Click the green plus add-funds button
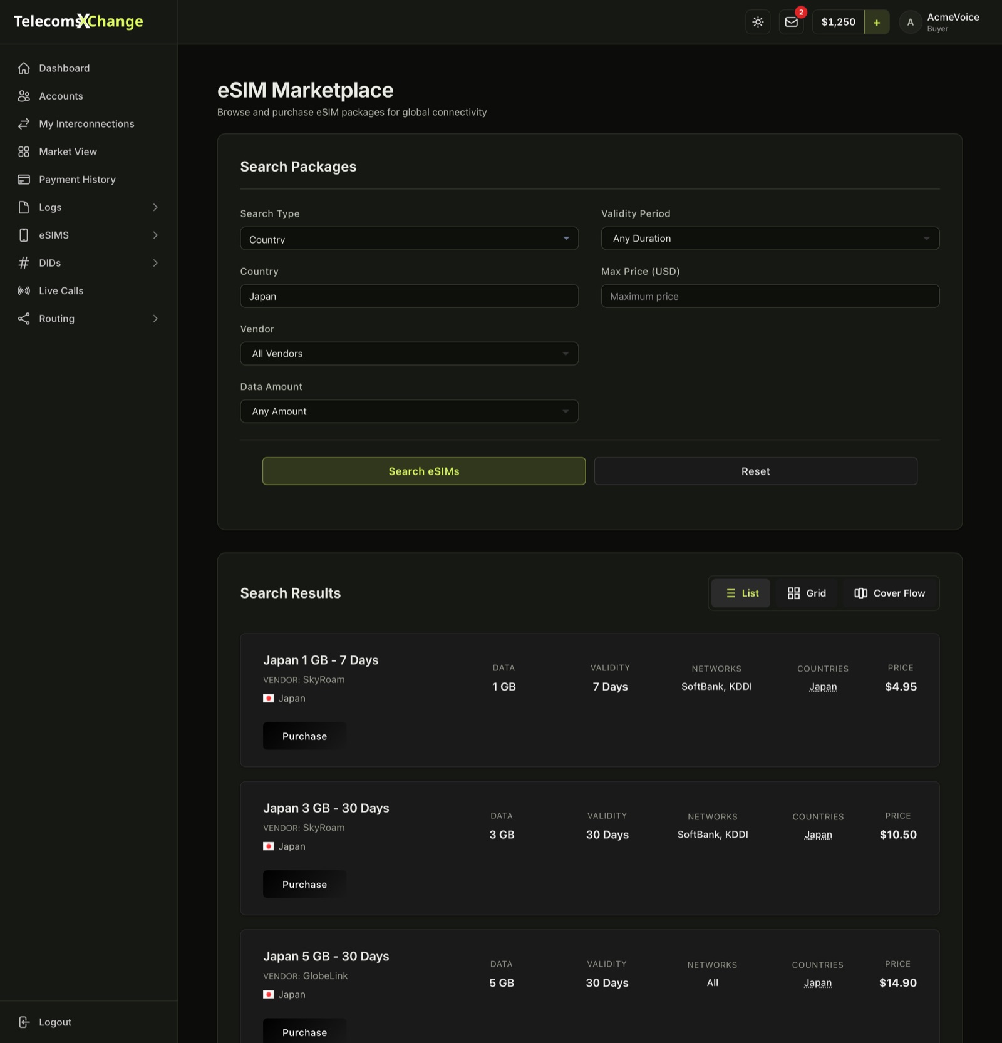The height and width of the screenshot is (1043, 1002). coord(877,22)
